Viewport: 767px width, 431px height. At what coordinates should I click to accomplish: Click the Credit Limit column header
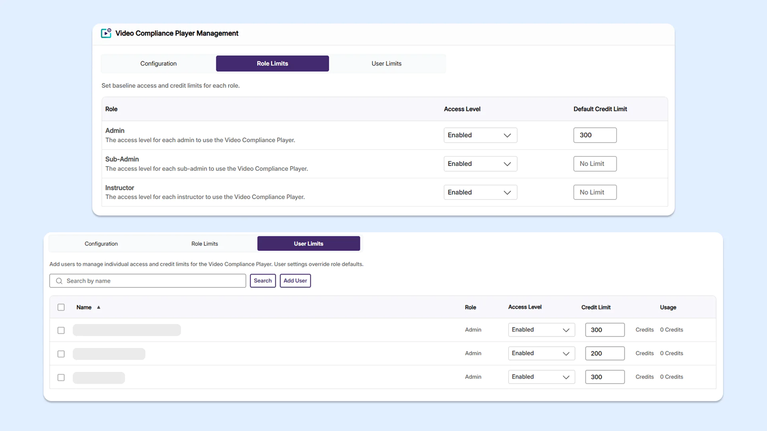[596, 307]
